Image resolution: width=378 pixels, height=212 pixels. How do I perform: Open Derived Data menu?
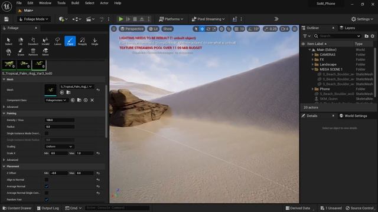298,208
